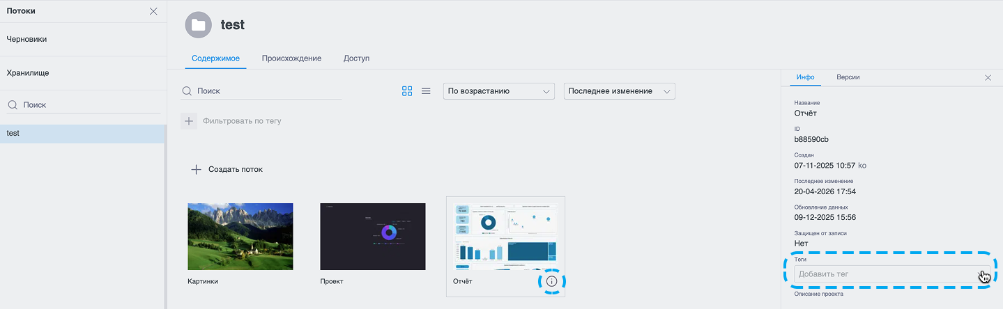Switch to the Версии tab
Image resolution: width=1003 pixels, height=309 pixels.
coord(848,77)
